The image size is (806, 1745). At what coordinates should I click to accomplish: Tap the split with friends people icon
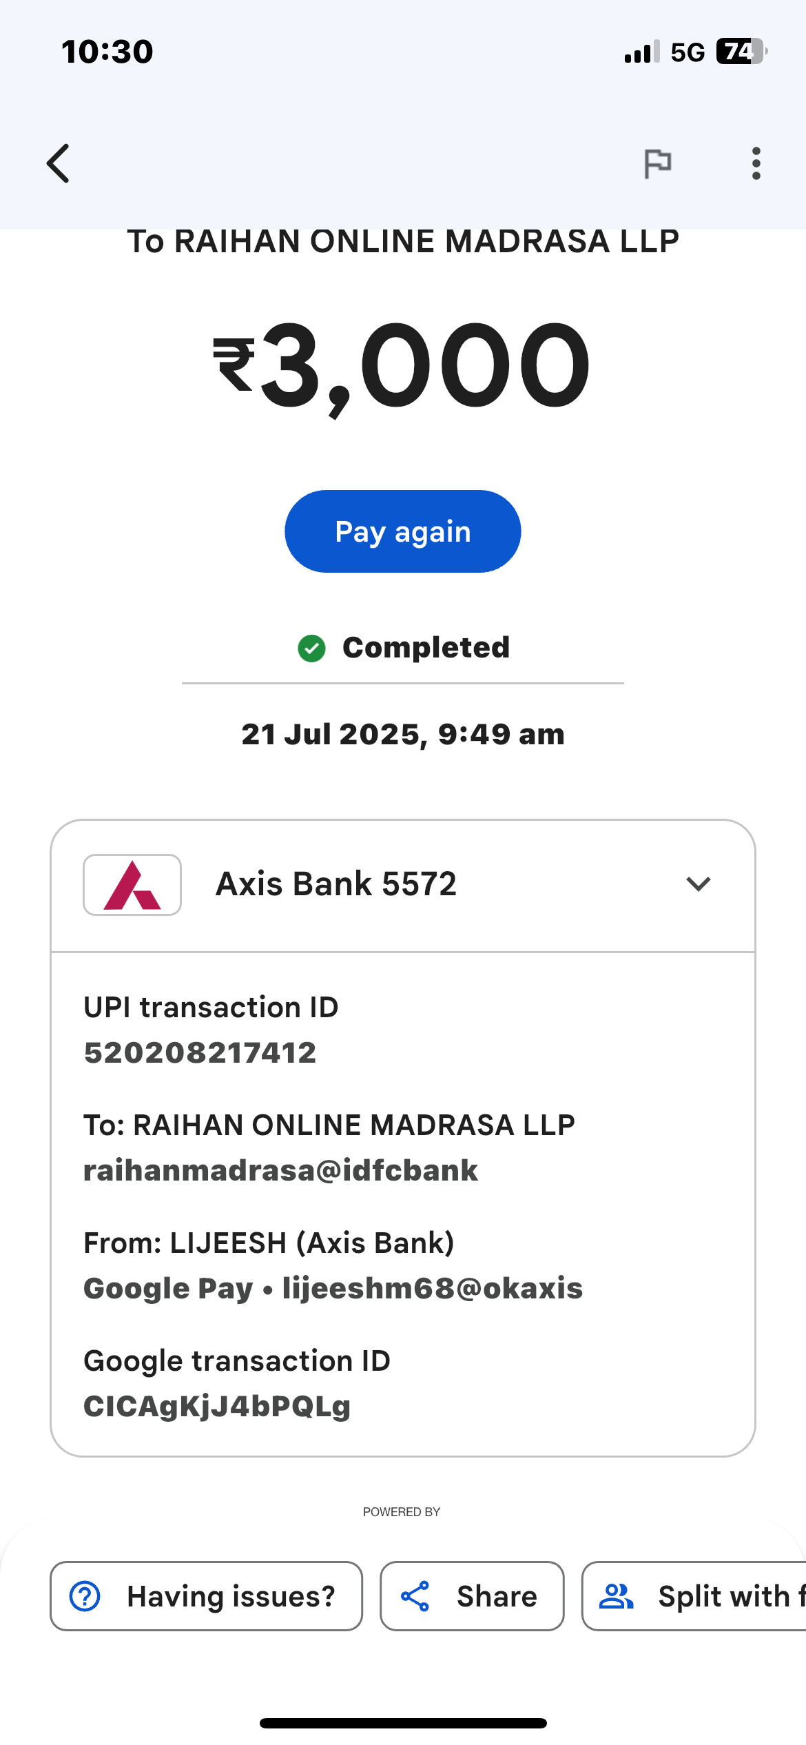click(x=616, y=1596)
